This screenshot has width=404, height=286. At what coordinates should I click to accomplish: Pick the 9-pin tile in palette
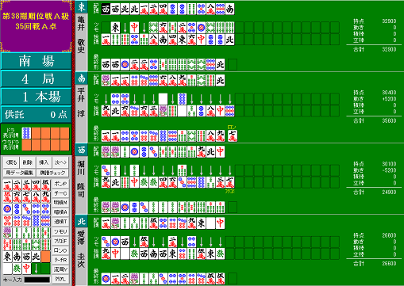coord(45,221)
